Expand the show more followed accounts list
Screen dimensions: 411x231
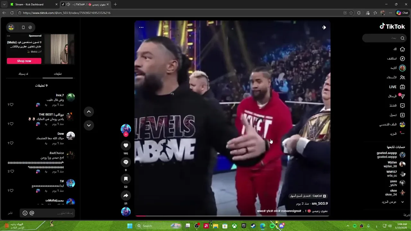(392, 202)
